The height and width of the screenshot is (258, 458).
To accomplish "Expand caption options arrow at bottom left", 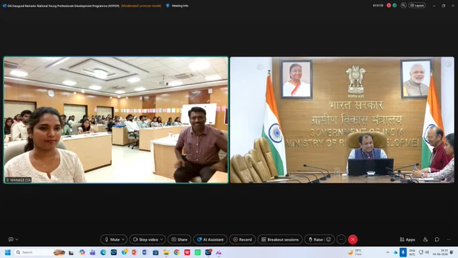I will coord(17,239).
